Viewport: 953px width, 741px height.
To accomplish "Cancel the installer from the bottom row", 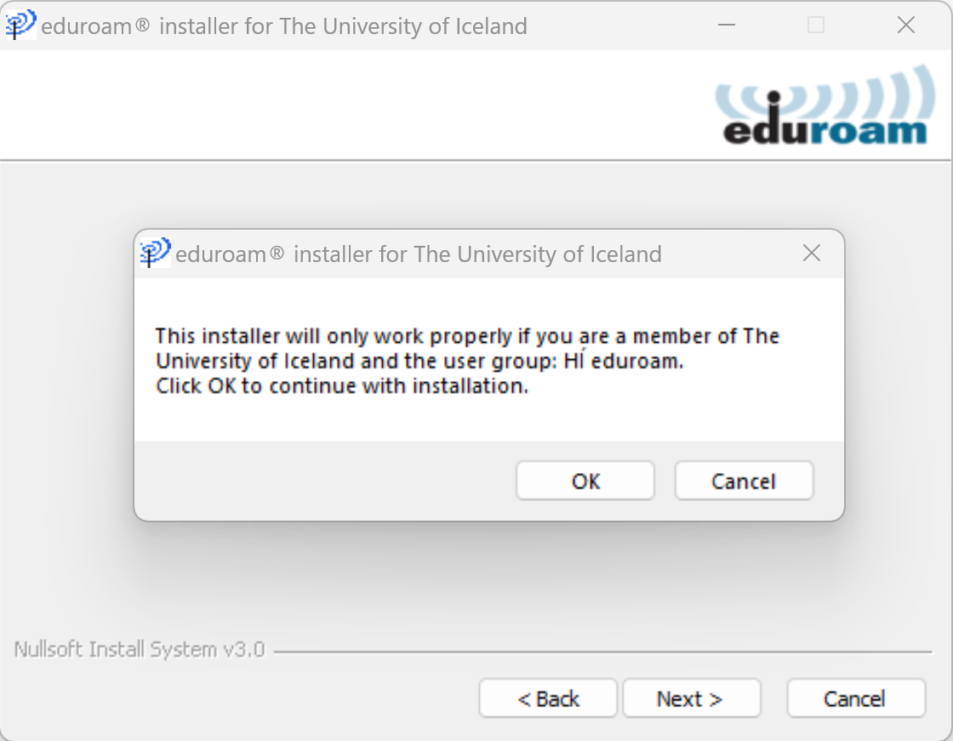I will coord(856,698).
